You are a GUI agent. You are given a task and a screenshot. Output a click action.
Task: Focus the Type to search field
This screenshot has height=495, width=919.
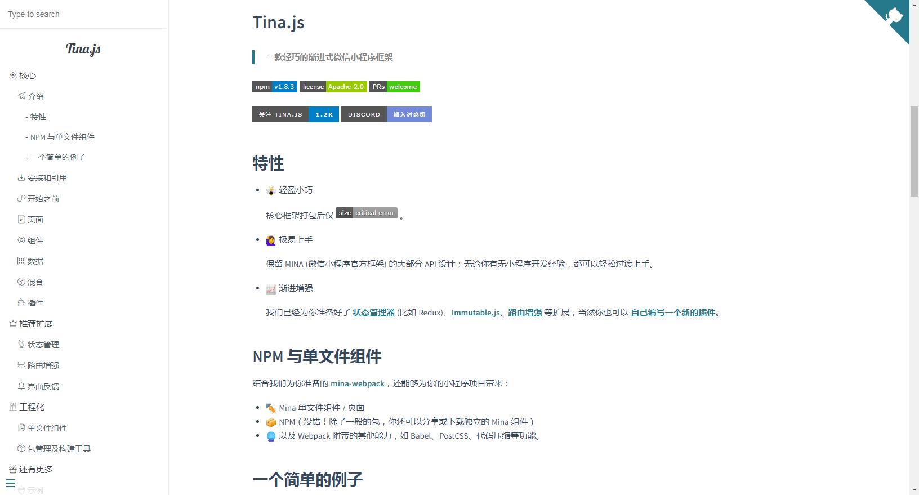(x=84, y=14)
